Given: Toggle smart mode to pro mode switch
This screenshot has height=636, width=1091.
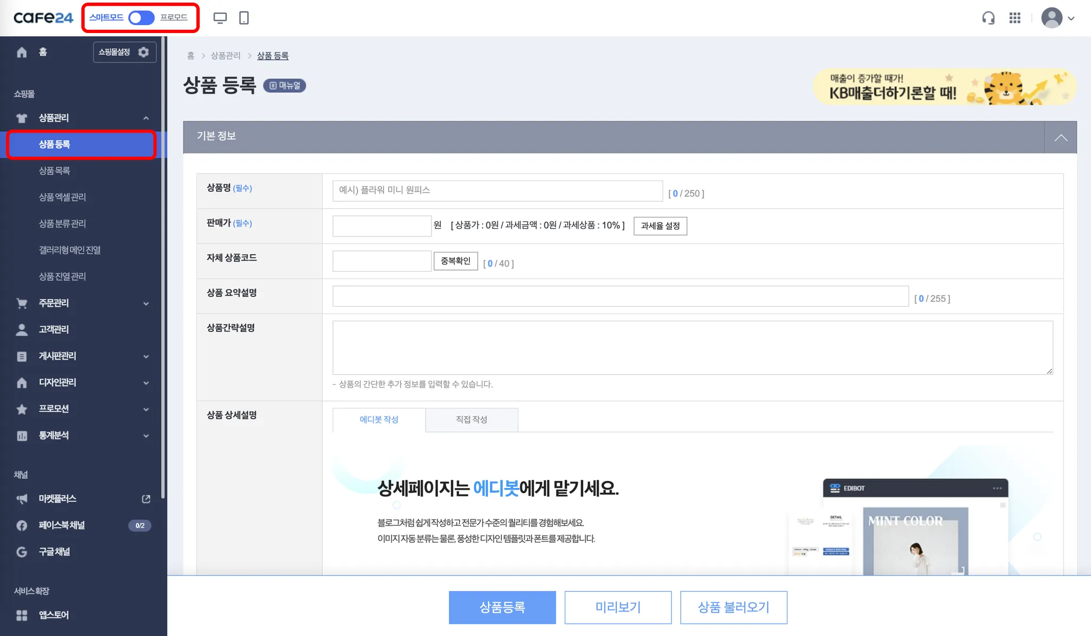Looking at the screenshot, I should [141, 18].
